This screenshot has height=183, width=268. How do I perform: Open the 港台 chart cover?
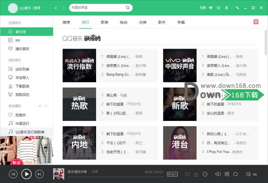tap(180, 143)
